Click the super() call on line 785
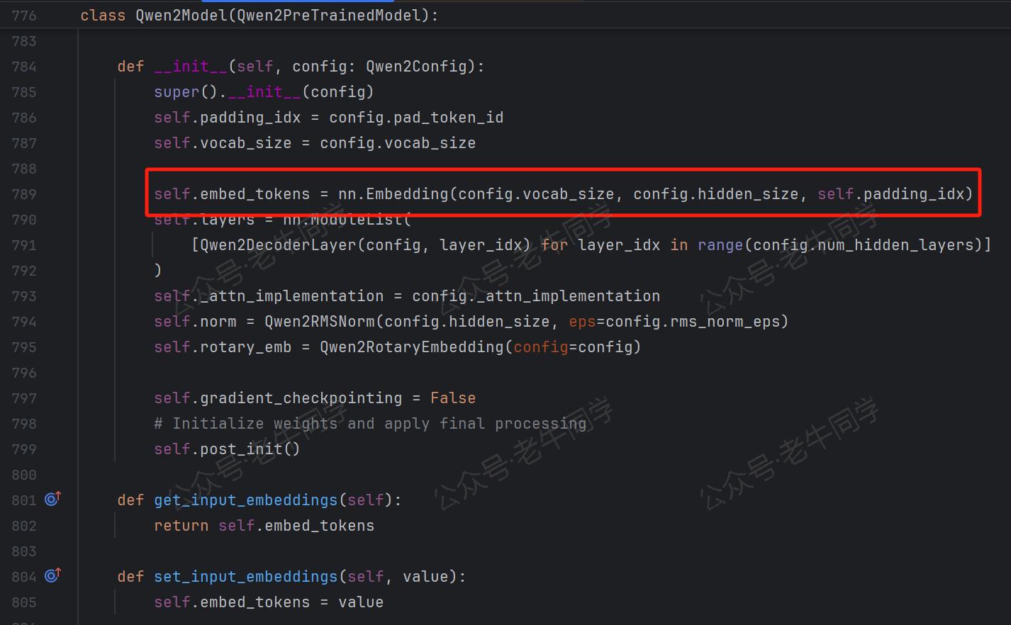The width and height of the screenshot is (1011, 625). [x=186, y=92]
